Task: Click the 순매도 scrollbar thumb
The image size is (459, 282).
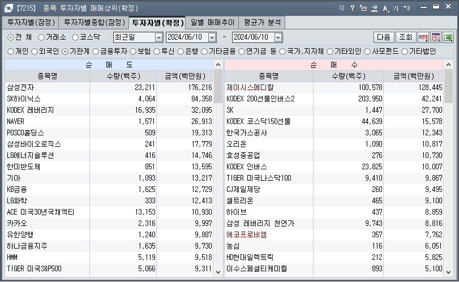Action: coord(218,86)
